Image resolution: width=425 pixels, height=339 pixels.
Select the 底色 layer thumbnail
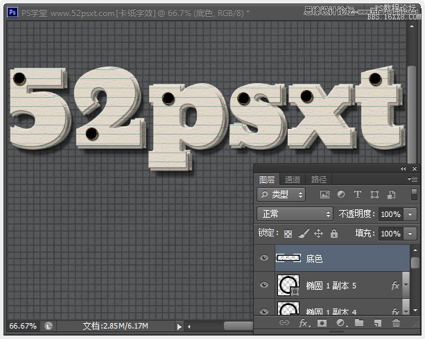288,258
